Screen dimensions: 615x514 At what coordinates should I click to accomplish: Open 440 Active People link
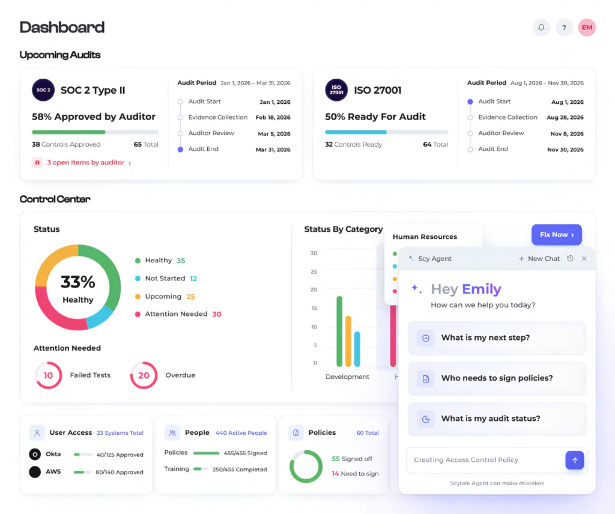[x=241, y=433]
